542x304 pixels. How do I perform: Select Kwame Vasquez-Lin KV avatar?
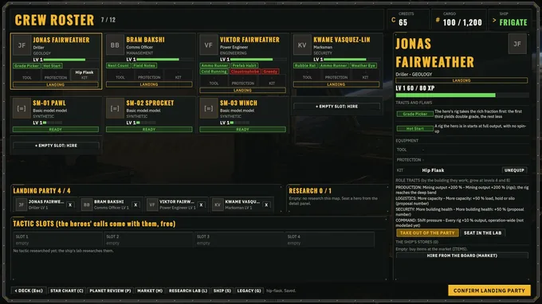(302, 45)
